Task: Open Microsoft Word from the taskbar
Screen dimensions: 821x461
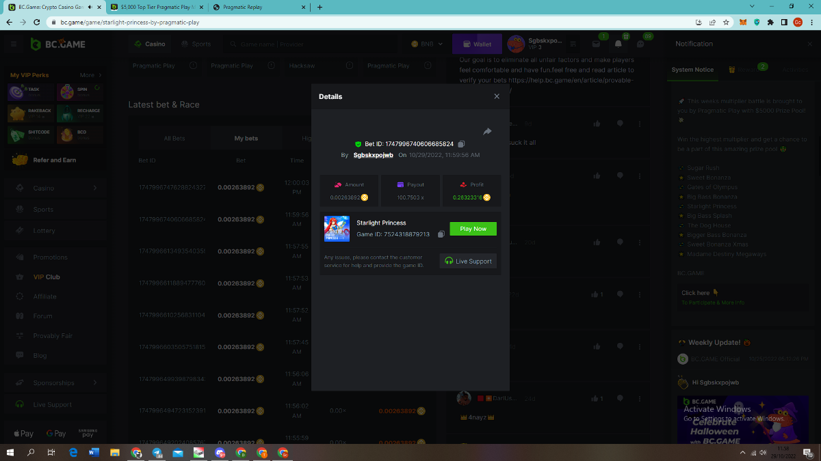Action: 94,452
